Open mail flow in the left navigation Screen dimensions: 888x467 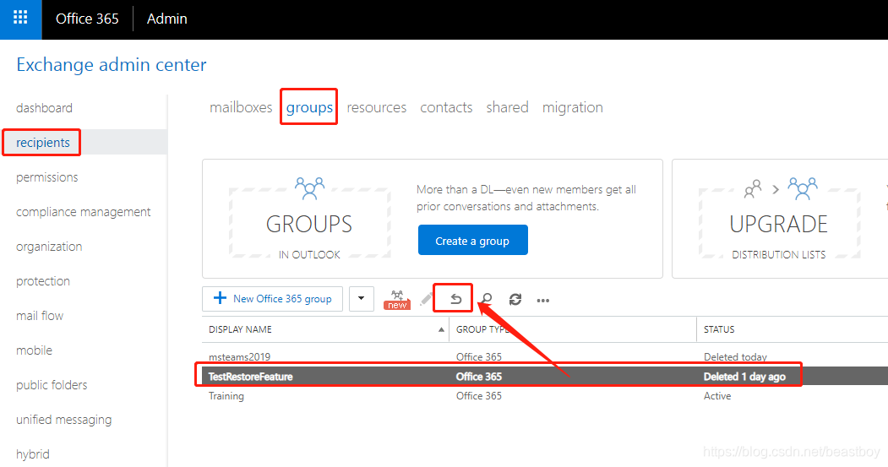[40, 315]
